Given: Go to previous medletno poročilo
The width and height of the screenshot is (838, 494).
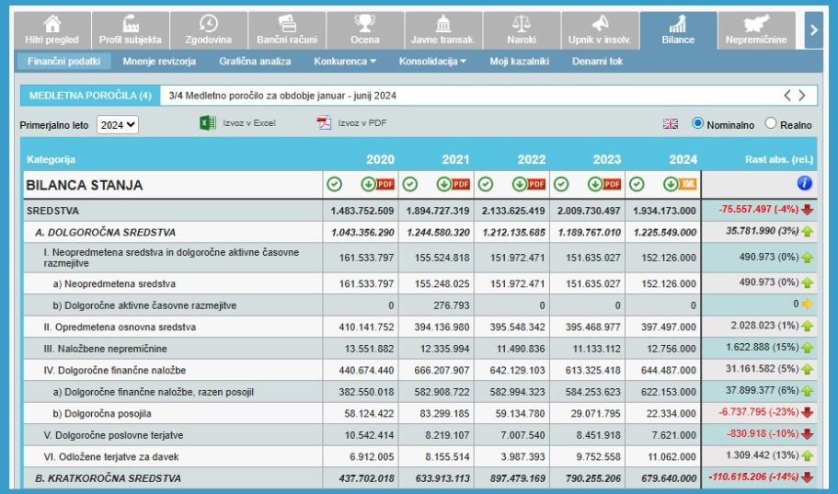Looking at the screenshot, I should click(787, 96).
